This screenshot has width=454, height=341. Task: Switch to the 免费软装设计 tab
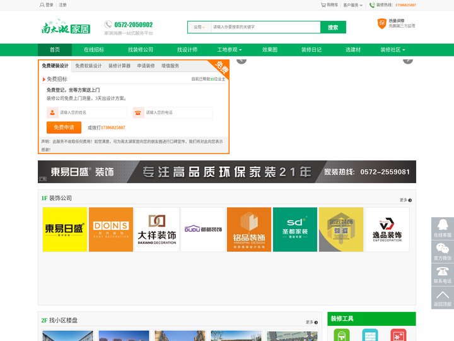(89, 66)
